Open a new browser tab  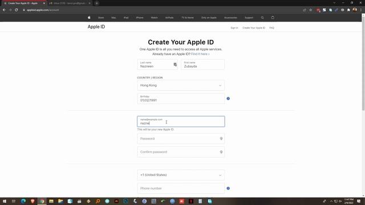[97, 3]
